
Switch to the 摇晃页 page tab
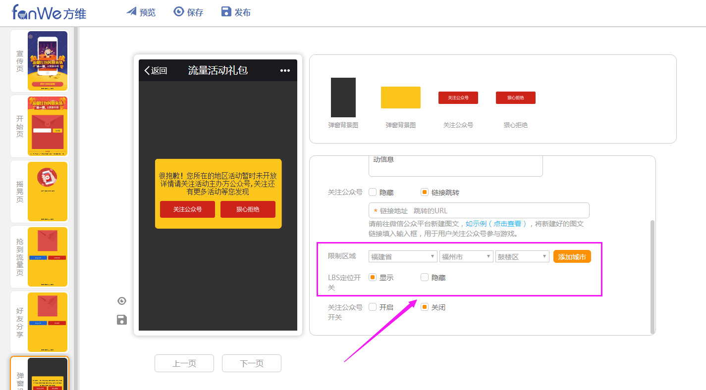(x=40, y=192)
